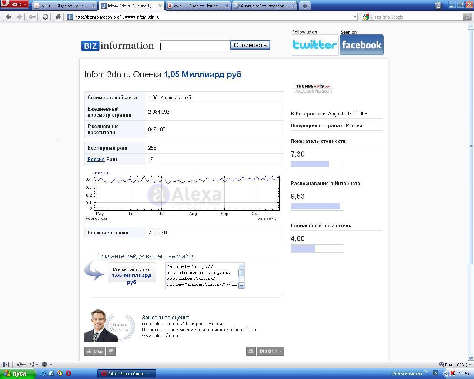Open the 'Вид (100%)' zoom dropdown

(455, 365)
